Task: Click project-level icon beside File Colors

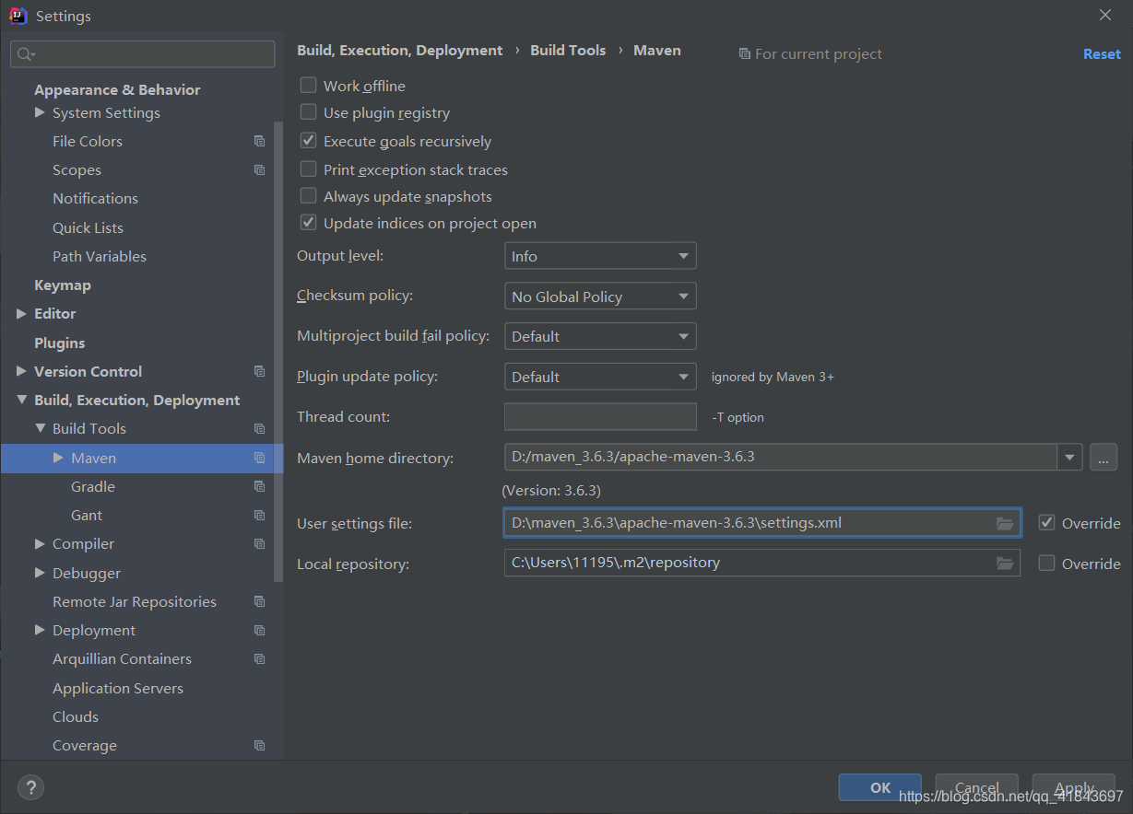Action: [x=259, y=141]
